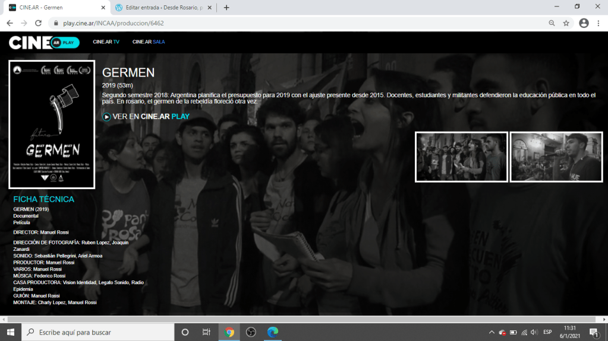Open Windows Task View from the taskbar
Image resolution: width=608 pixels, height=341 pixels.
click(206, 332)
